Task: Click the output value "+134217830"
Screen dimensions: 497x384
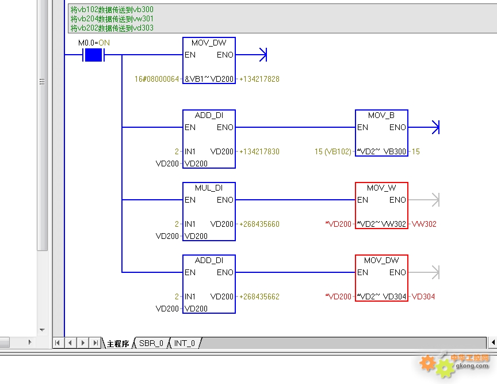Action: [x=259, y=151]
